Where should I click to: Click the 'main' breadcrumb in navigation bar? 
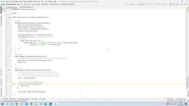(25, 4)
